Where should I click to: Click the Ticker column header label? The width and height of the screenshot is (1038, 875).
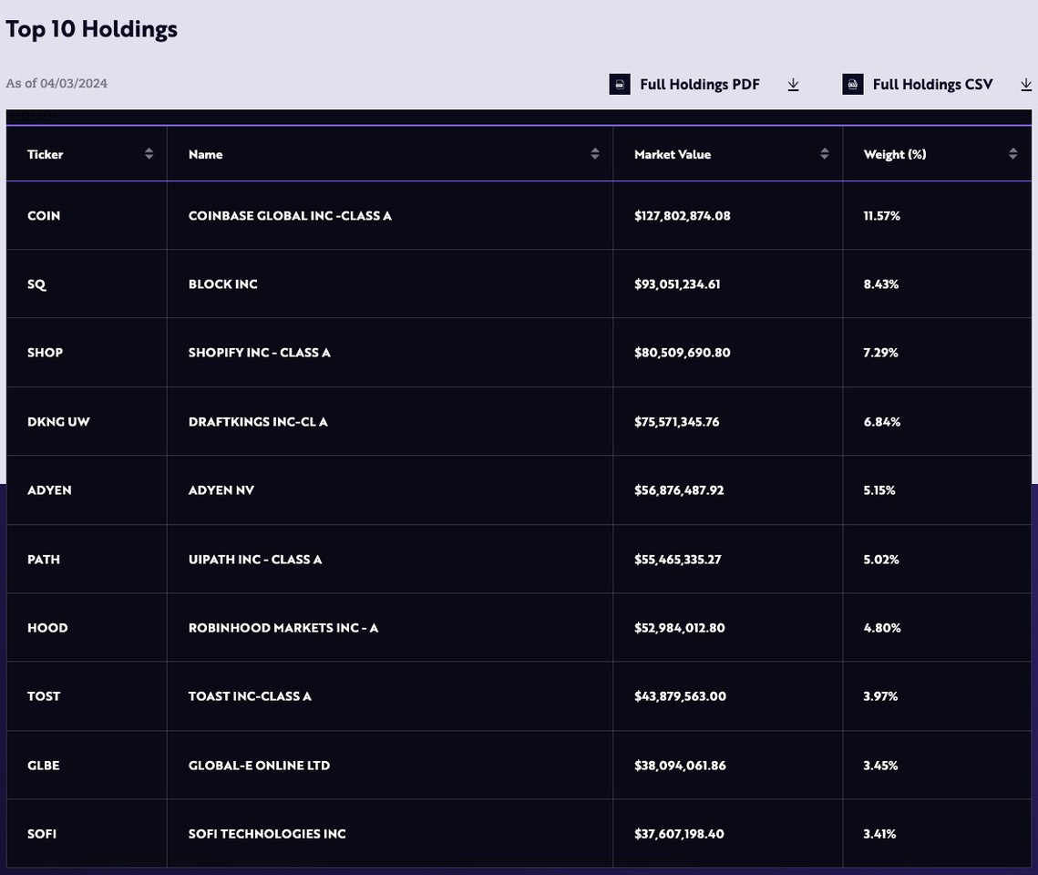(x=45, y=154)
